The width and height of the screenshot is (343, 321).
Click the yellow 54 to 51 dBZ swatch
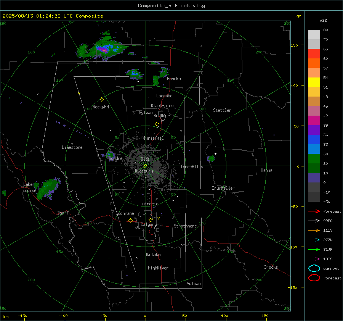[x=314, y=82]
